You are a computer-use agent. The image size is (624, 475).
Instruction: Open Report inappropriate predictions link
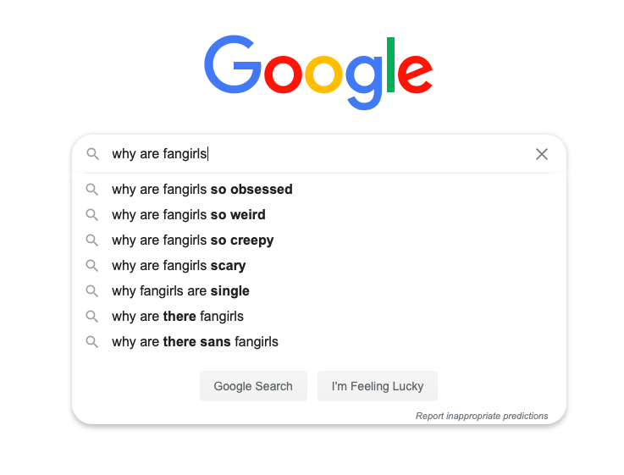coord(482,416)
